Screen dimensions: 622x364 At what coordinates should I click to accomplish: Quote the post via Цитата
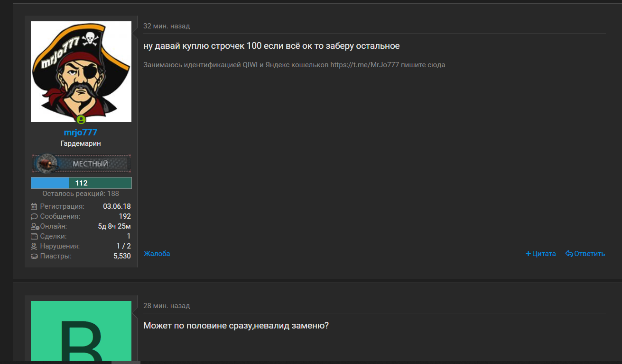click(x=541, y=254)
